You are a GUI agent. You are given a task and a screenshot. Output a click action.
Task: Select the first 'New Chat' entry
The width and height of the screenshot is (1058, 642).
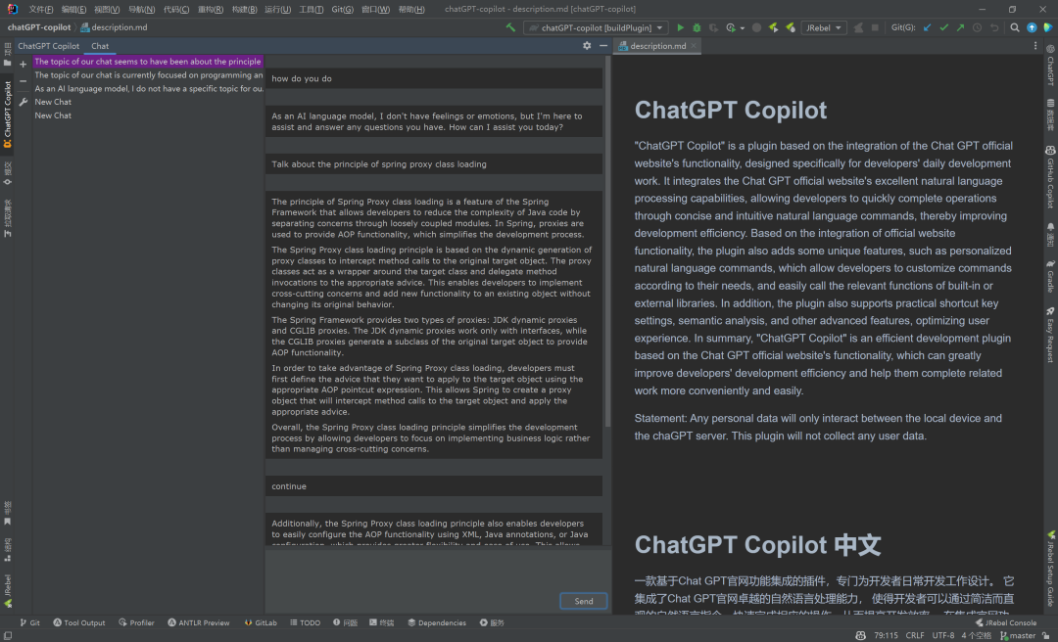point(148,102)
